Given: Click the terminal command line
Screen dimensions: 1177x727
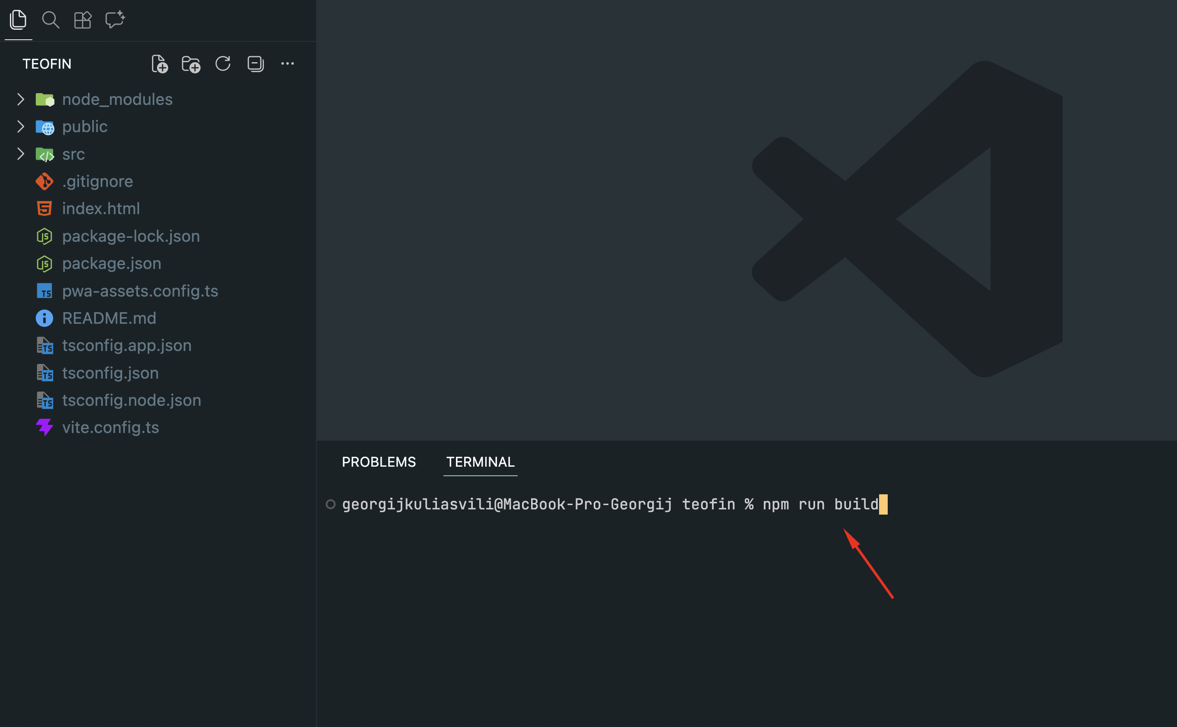Looking at the screenshot, I should click(610, 504).
